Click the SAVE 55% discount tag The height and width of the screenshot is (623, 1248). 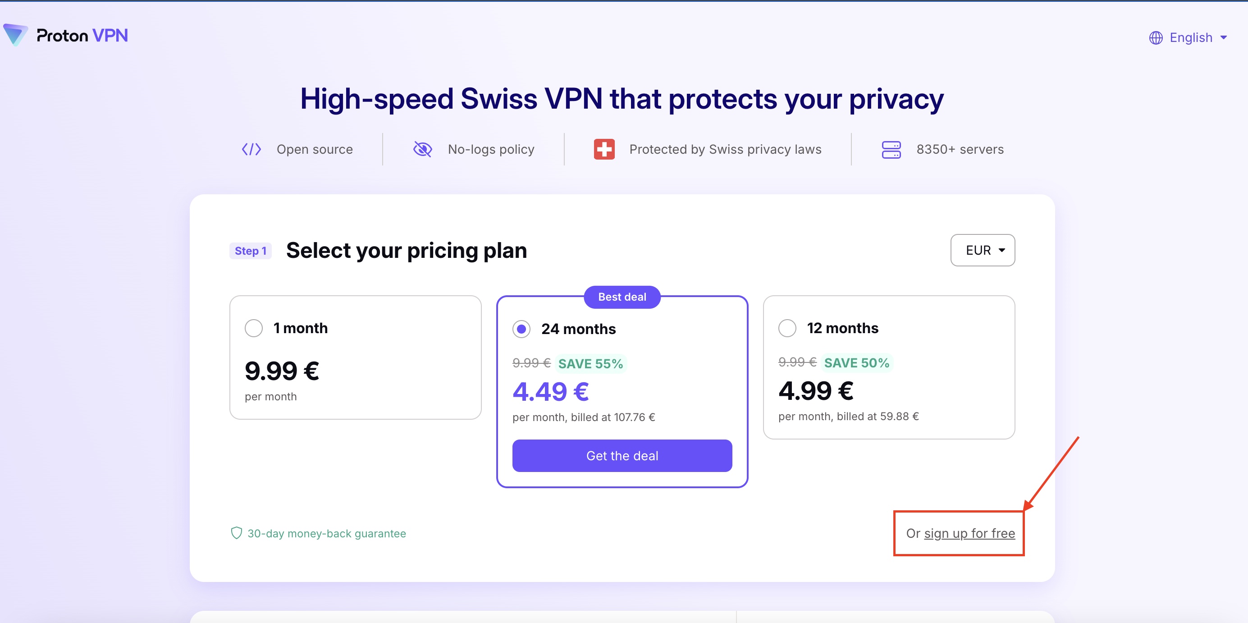[x=590, y=363]
